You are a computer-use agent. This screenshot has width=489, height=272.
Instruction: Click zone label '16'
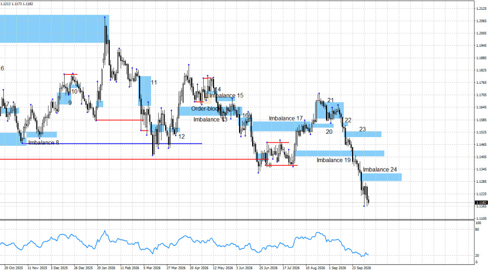pyautogui.click(x=246, y=115)
